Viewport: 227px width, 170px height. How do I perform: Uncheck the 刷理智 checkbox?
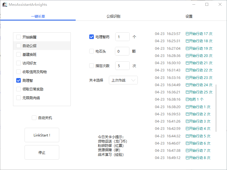click(18, 80)
